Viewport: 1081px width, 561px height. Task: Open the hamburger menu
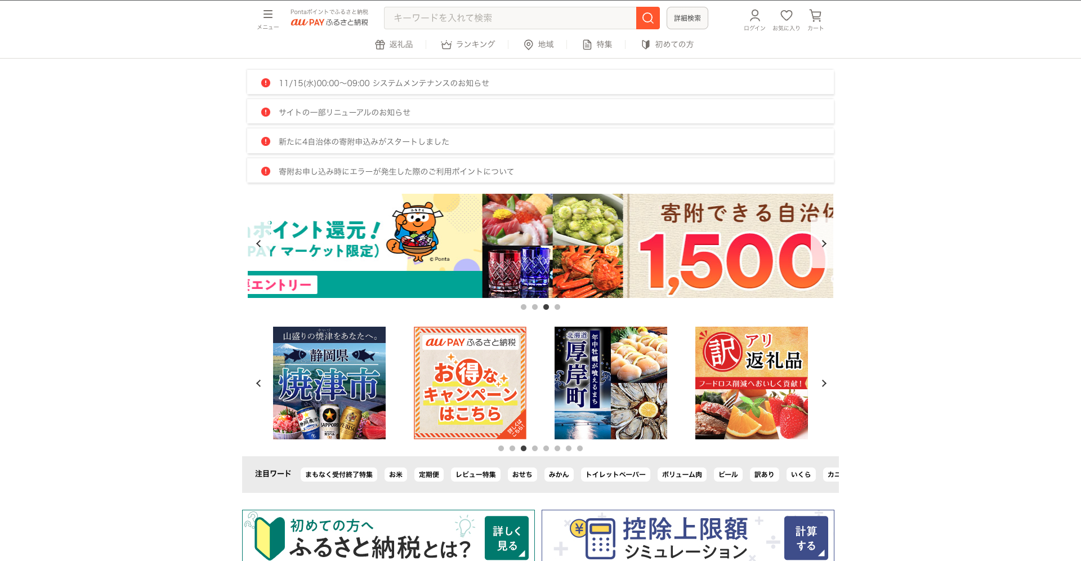click(267, 15)
